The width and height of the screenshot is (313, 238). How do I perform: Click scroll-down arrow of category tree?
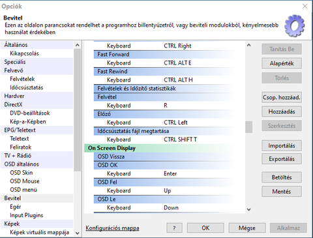pos(78,233)
